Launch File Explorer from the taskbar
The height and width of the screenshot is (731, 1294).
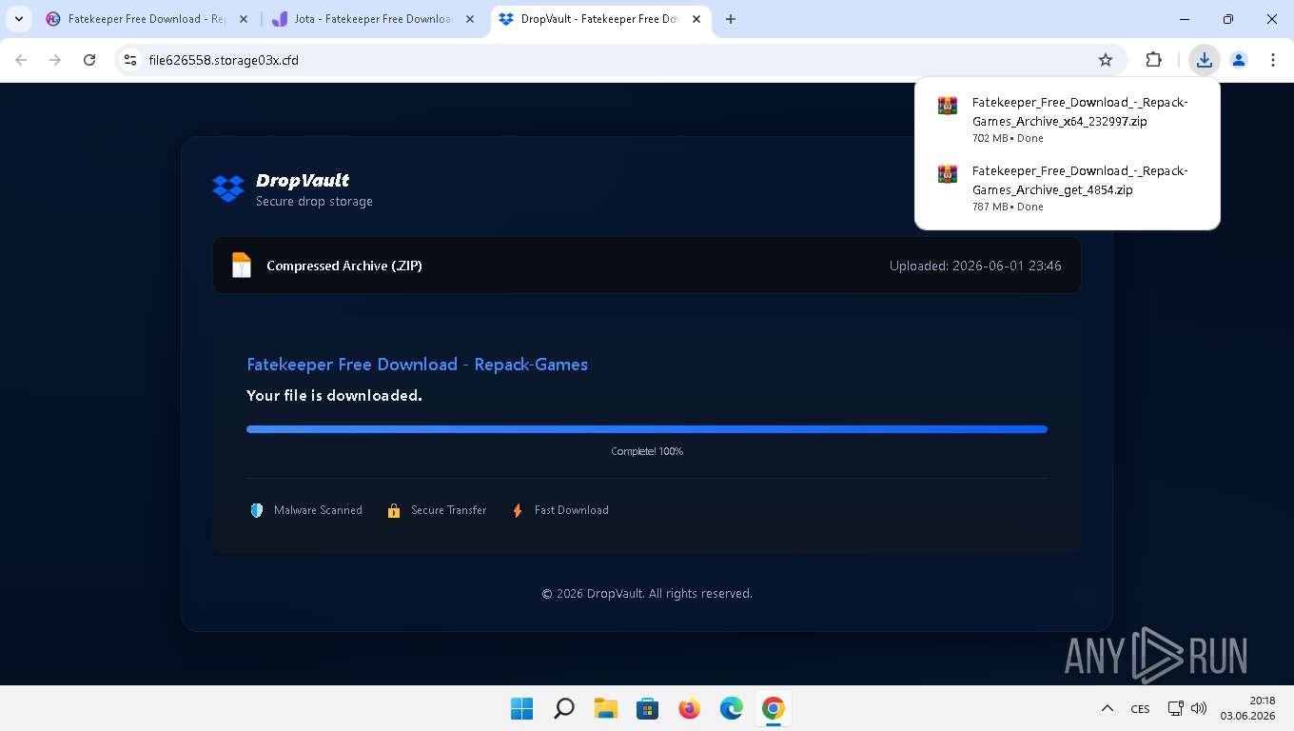click(x=605, y=708)
